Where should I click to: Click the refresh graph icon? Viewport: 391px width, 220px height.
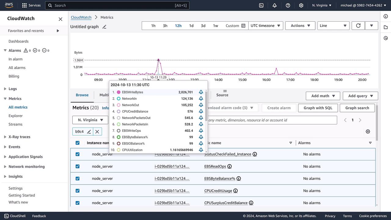[358, 26]
